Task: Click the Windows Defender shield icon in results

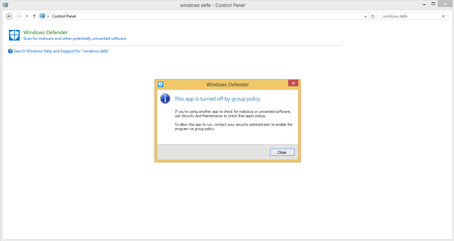Action: tap(14, 35)
